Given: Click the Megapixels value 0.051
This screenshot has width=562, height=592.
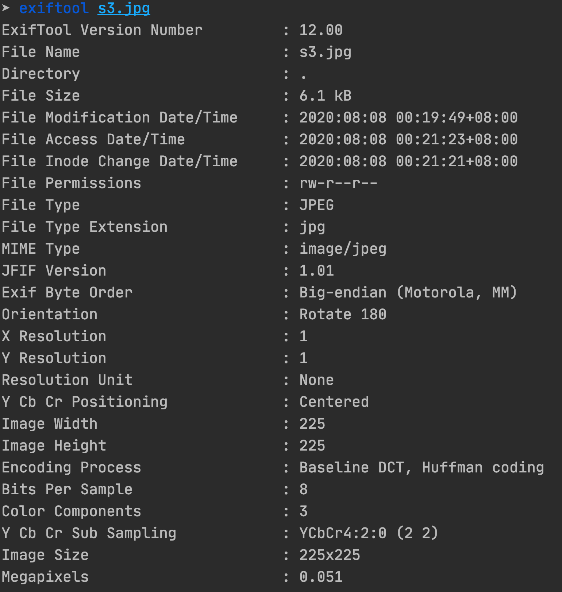Looking at the screenshot, I should point(321,577).
